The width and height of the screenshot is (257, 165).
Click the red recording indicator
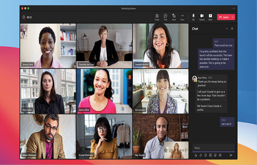[x=23, y=17]
